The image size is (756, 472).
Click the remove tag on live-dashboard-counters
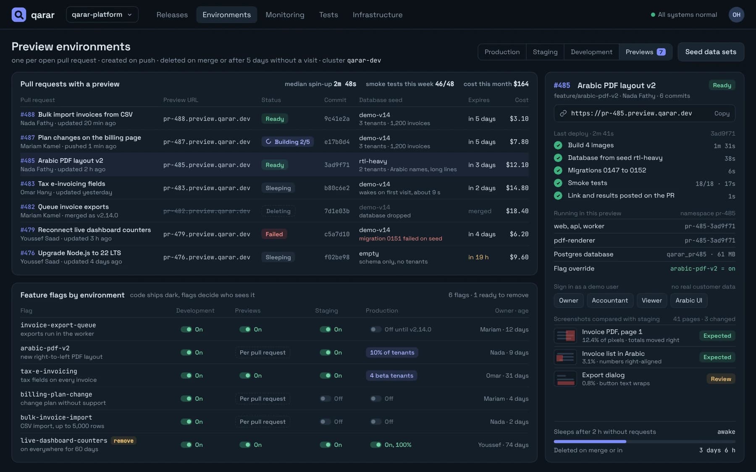(123, 441)
